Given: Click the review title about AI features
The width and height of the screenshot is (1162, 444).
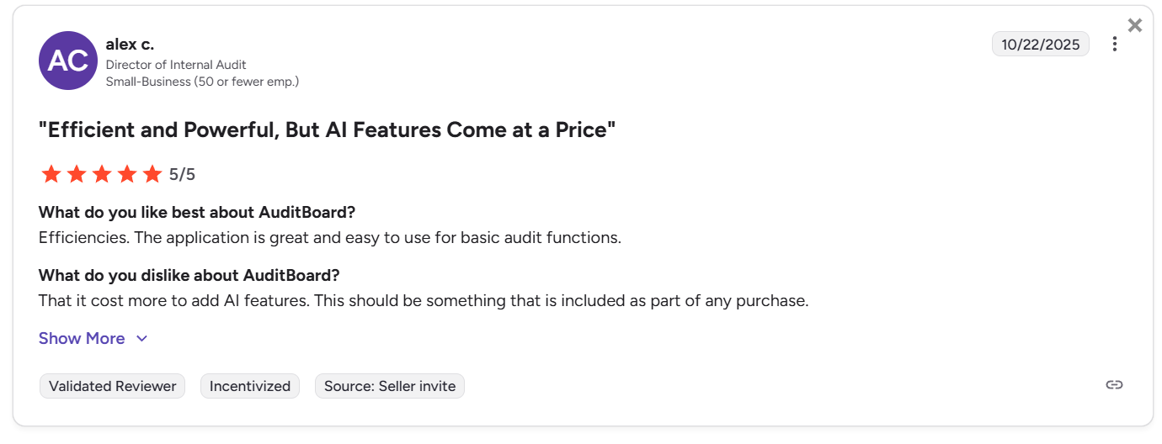Looking at the screenshot, I should click(327, 130).
